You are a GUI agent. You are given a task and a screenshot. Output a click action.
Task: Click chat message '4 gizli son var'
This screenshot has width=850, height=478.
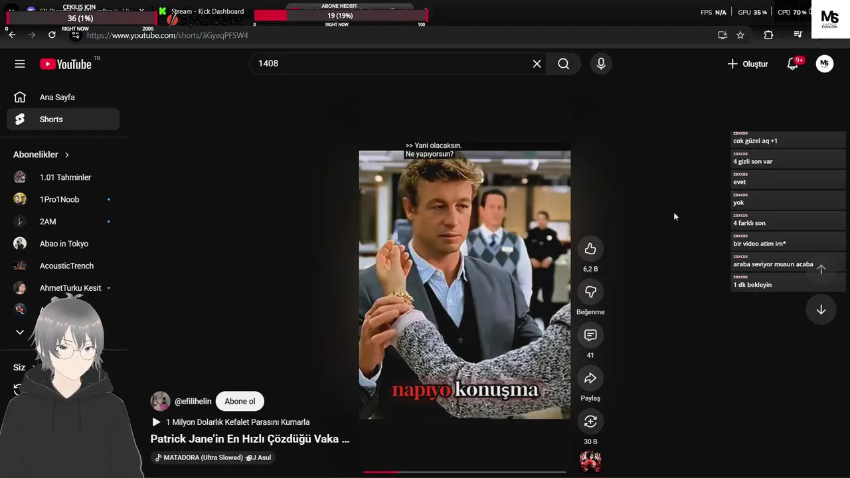[x=788, y=159]
